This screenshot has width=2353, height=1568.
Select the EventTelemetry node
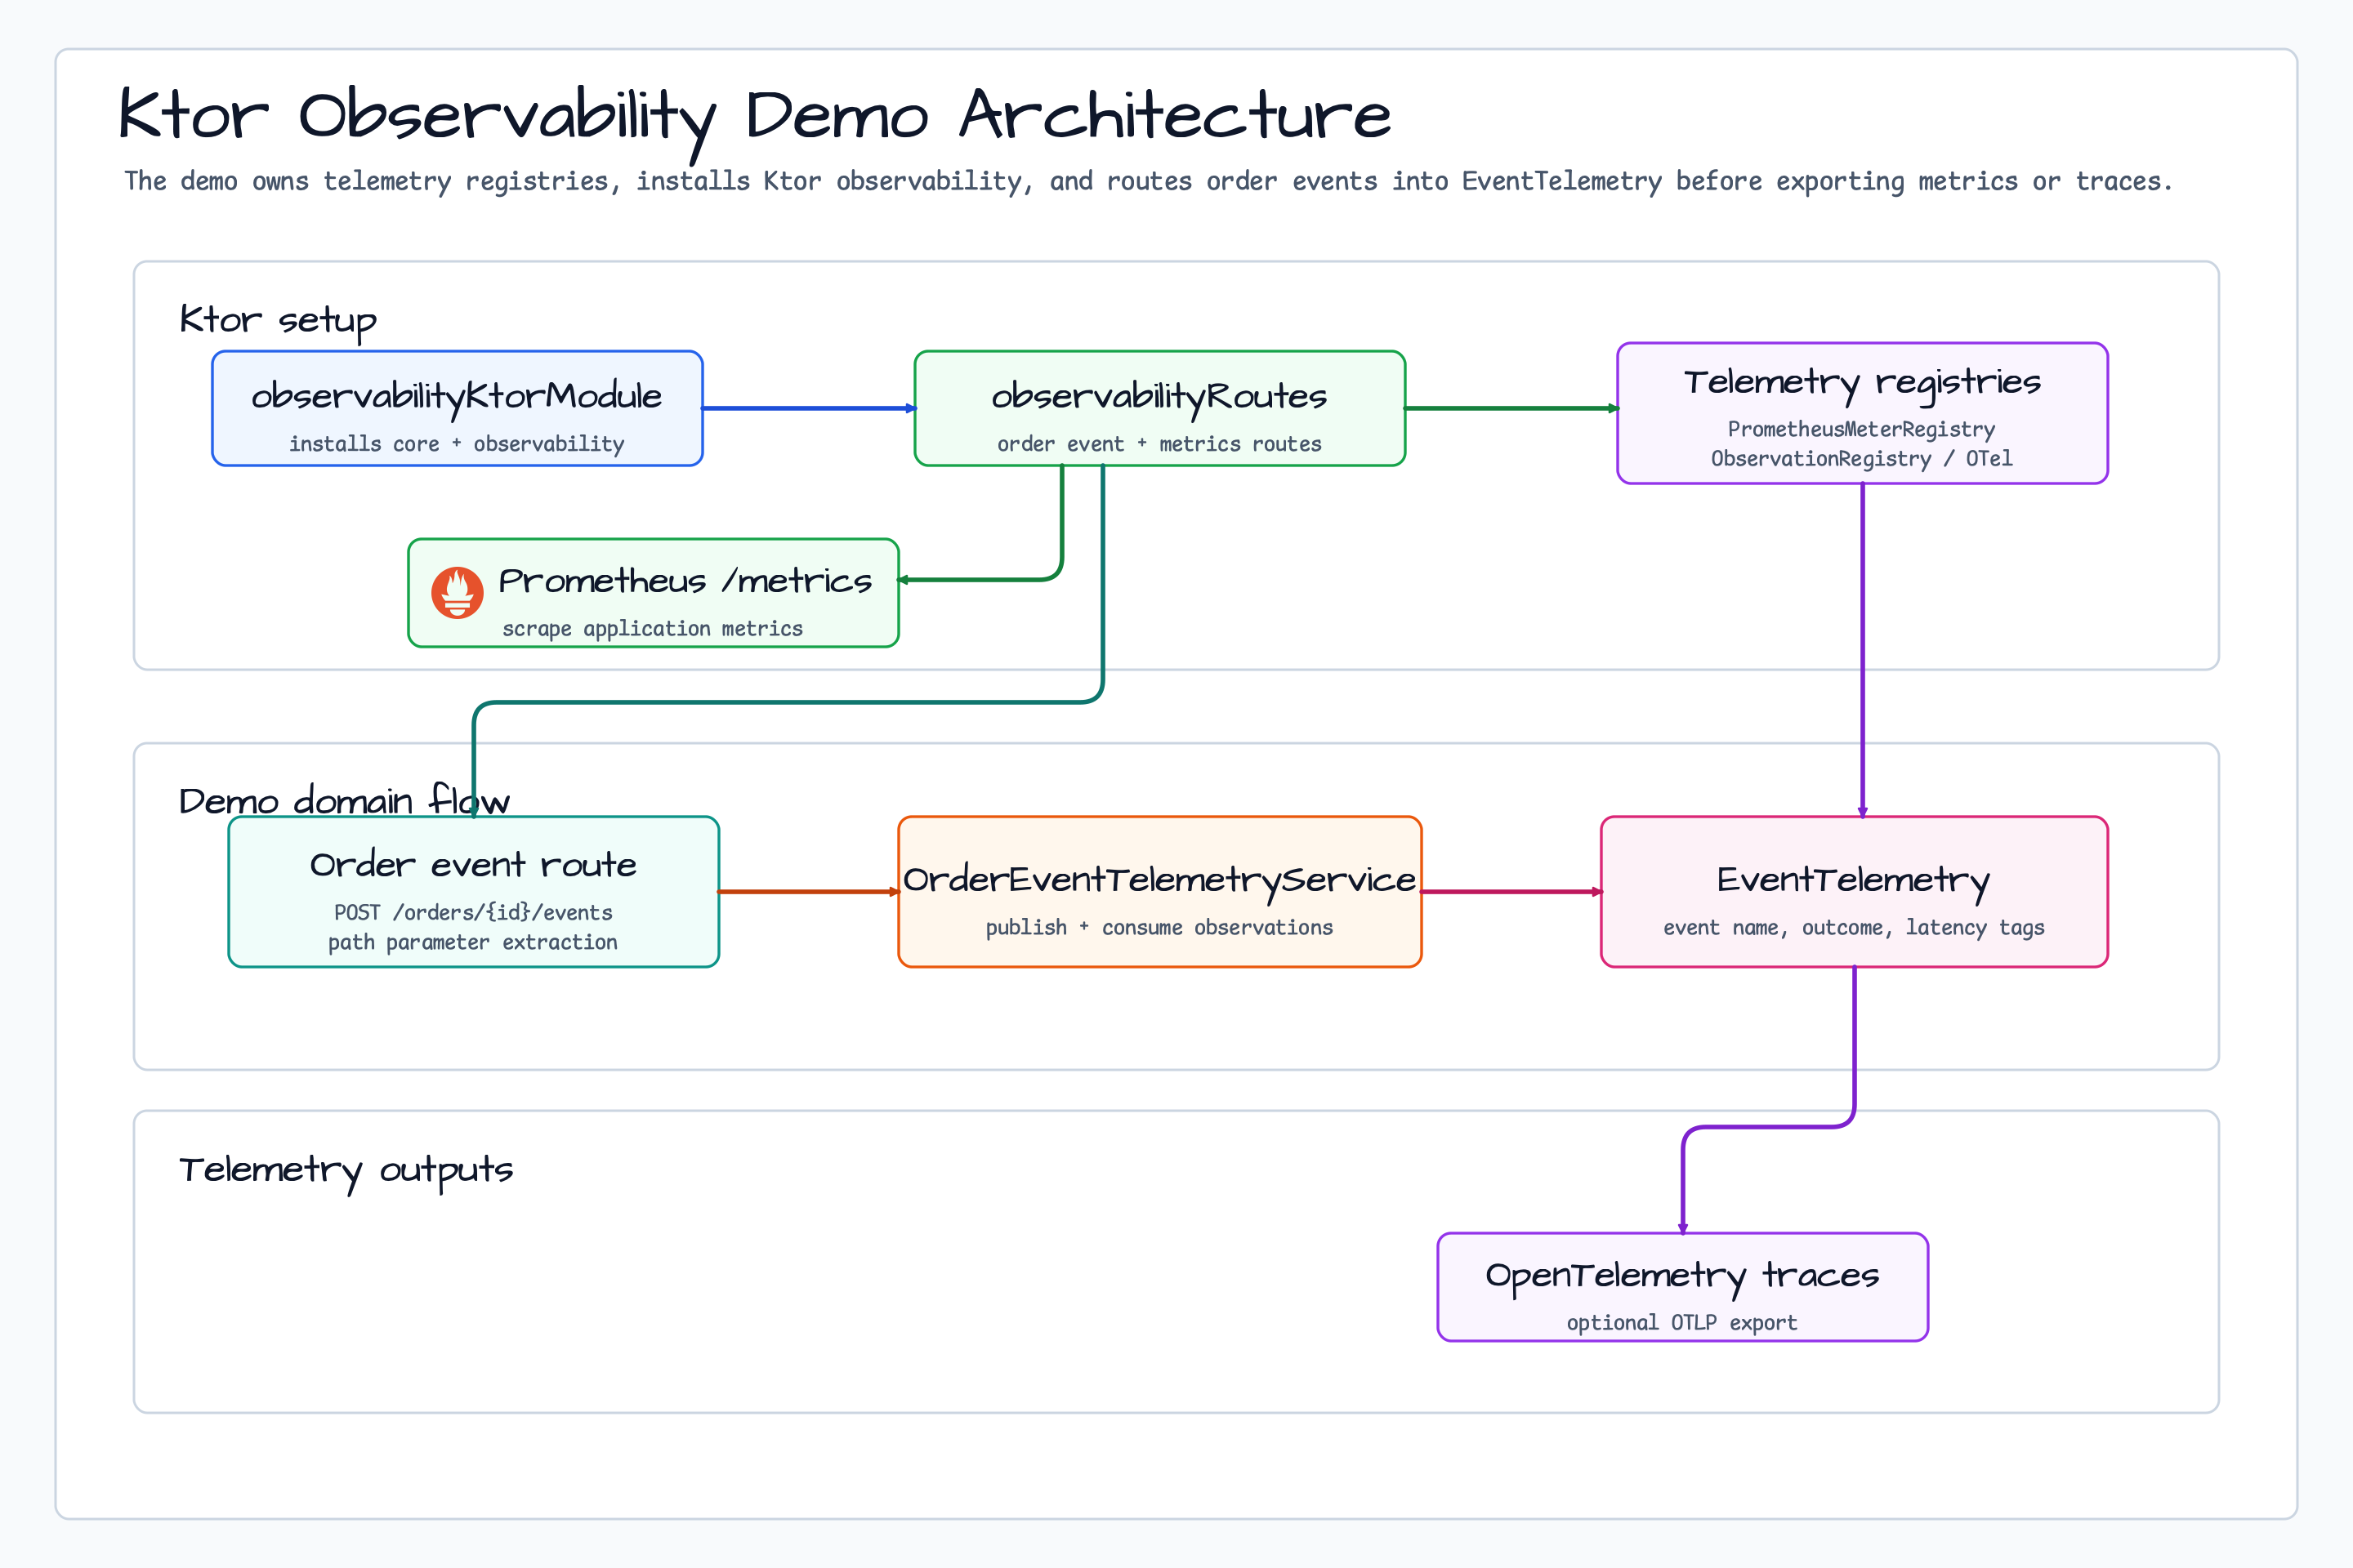pyautogui.click(x=1854, y=892)
